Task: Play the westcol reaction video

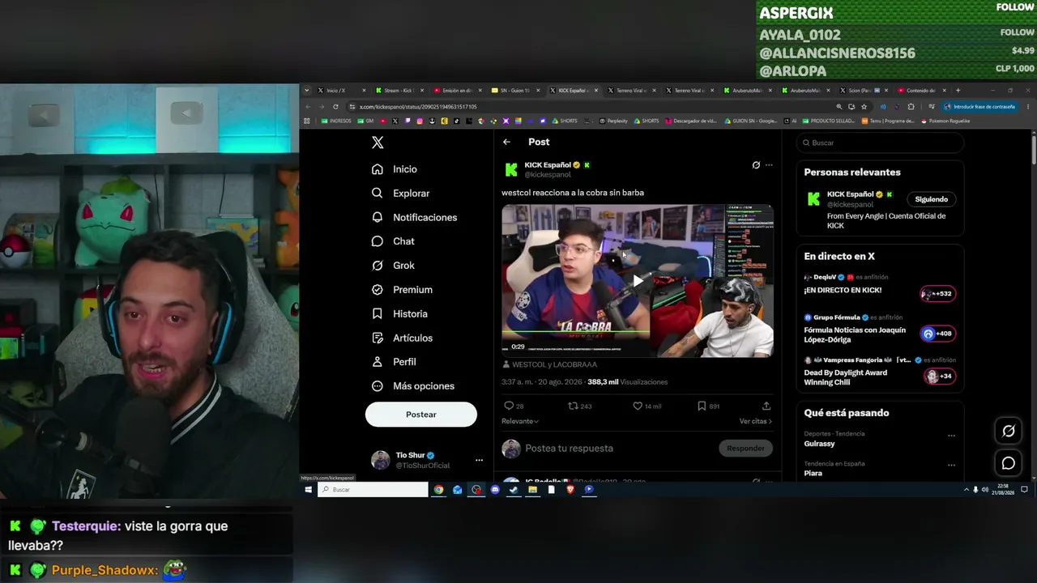Action: (x=638, y=280)
